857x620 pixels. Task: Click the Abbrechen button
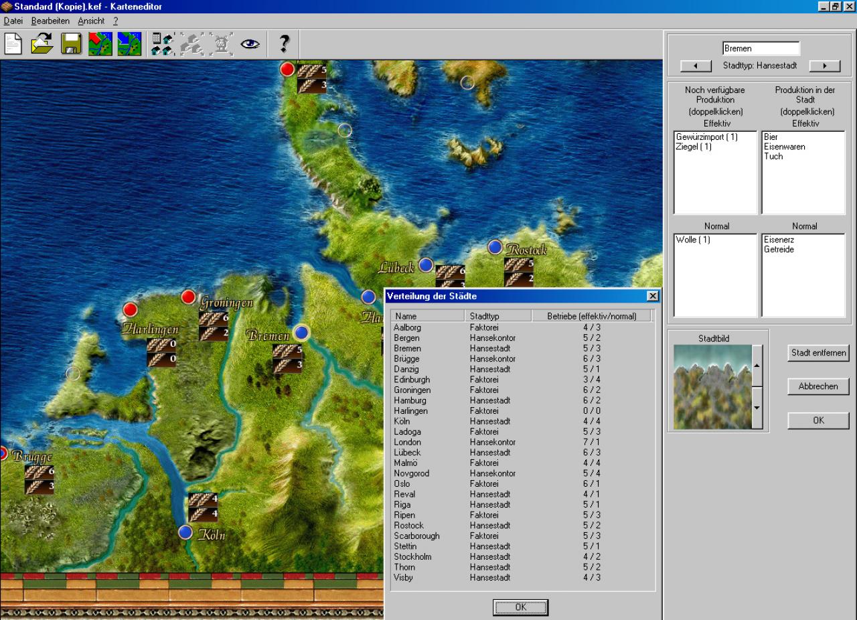pos(818,387)
